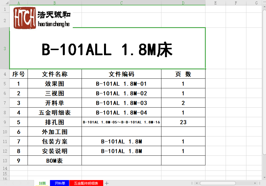
Task: Select column C header
Action: point(121,3)
